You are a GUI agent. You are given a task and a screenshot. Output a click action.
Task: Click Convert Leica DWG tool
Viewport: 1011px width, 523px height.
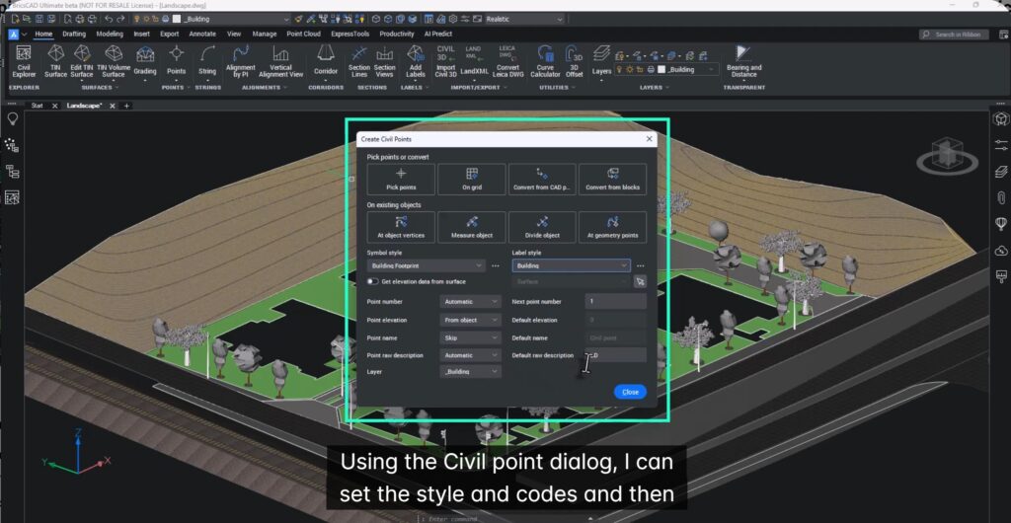pyautogui.click(x=507, y=62)
